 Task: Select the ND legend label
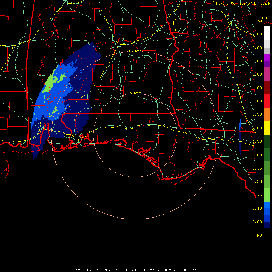tap(260, 235)
